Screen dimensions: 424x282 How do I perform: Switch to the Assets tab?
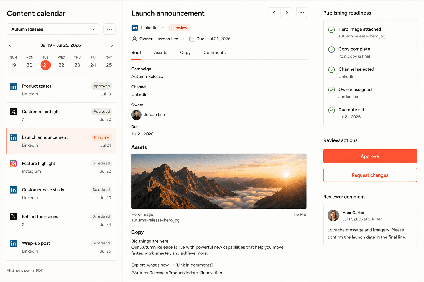point(161,53)
